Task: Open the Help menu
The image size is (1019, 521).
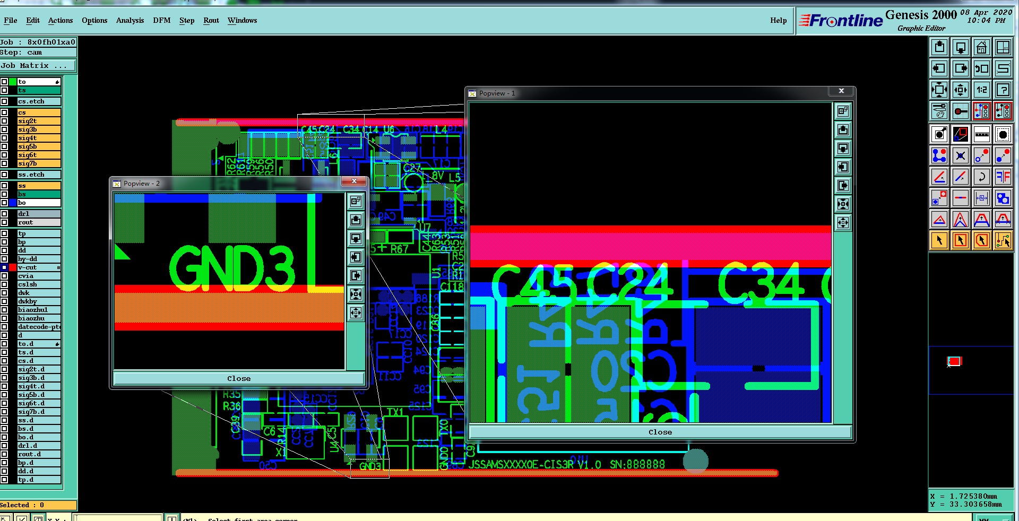Action: pyautogui.click(x=779, y=20)
